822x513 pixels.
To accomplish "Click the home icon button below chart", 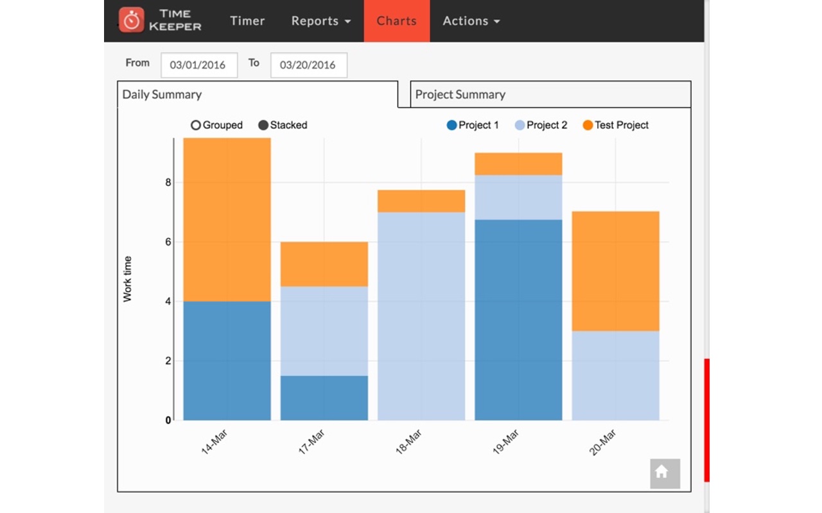I will pyautogui.click(x=665, y=473).
